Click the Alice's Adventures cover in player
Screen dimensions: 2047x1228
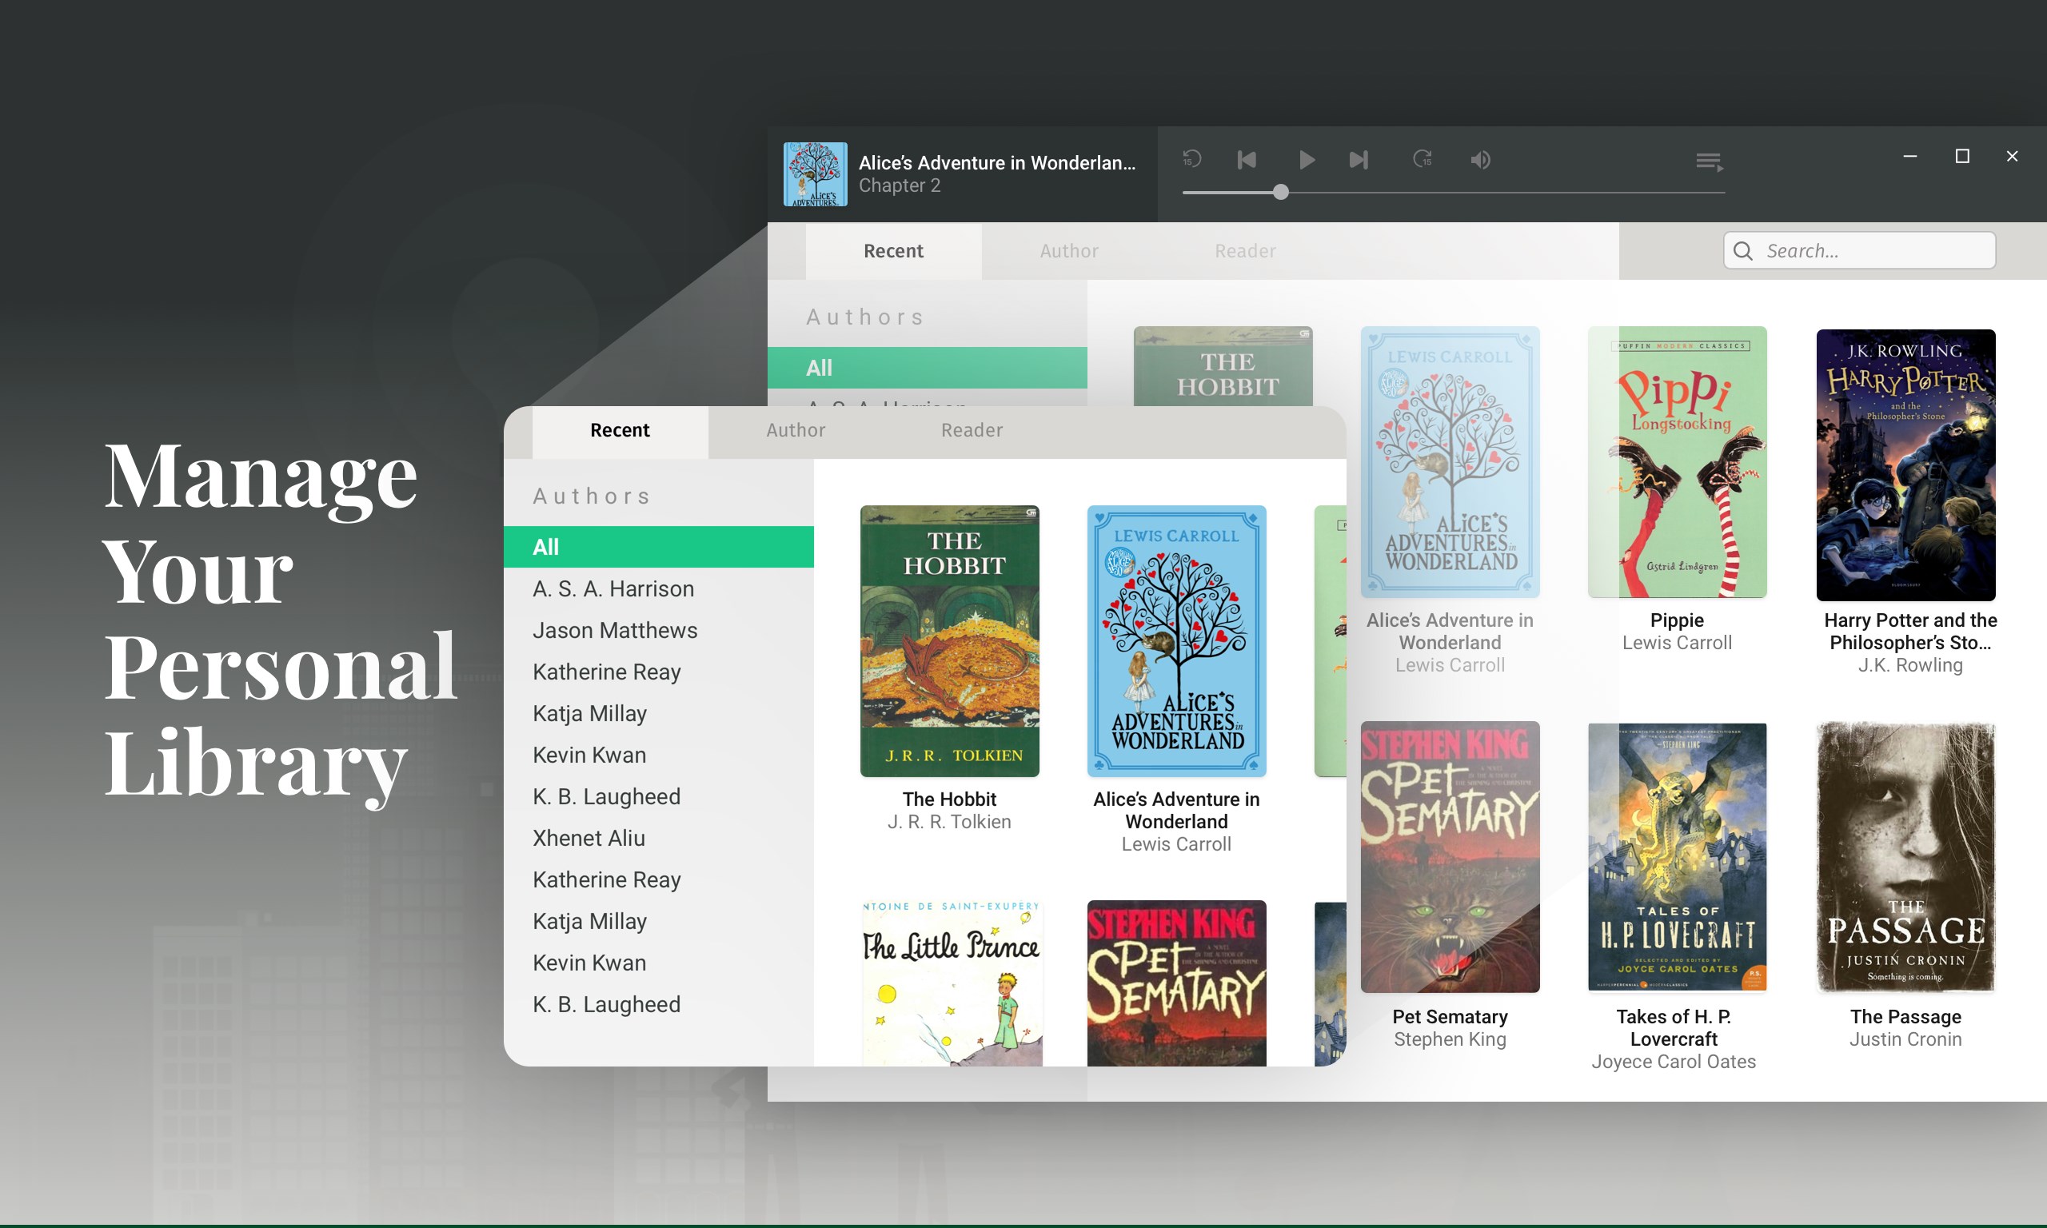click(x=816, y=173)
